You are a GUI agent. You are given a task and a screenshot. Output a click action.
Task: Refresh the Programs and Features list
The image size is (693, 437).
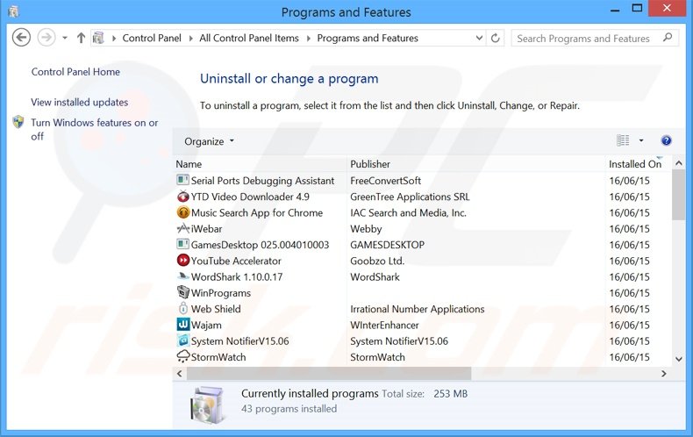click(496, 38)
